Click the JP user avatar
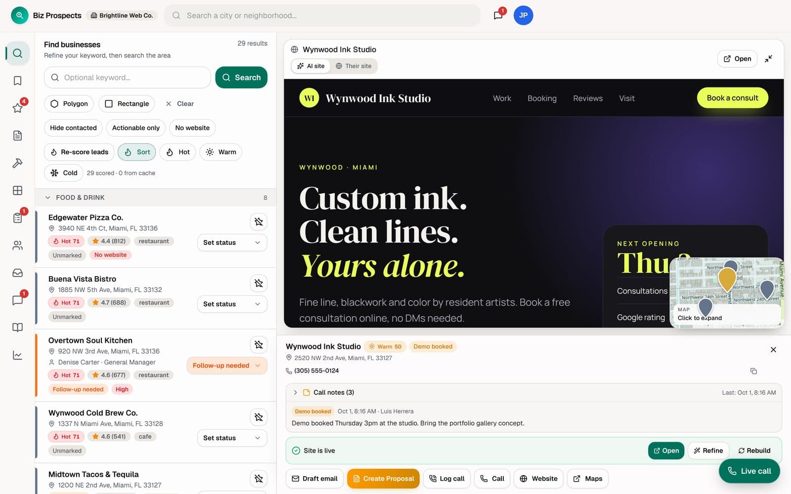The height and width of the screenshot is (494, 791). (x=523, y=15)
